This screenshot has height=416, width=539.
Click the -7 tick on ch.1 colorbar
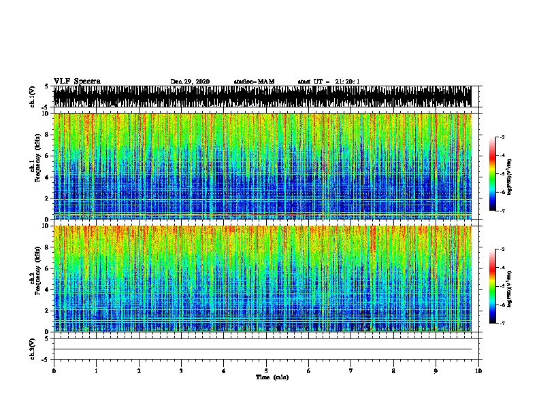pyautogui.click(x=502, y=211)
